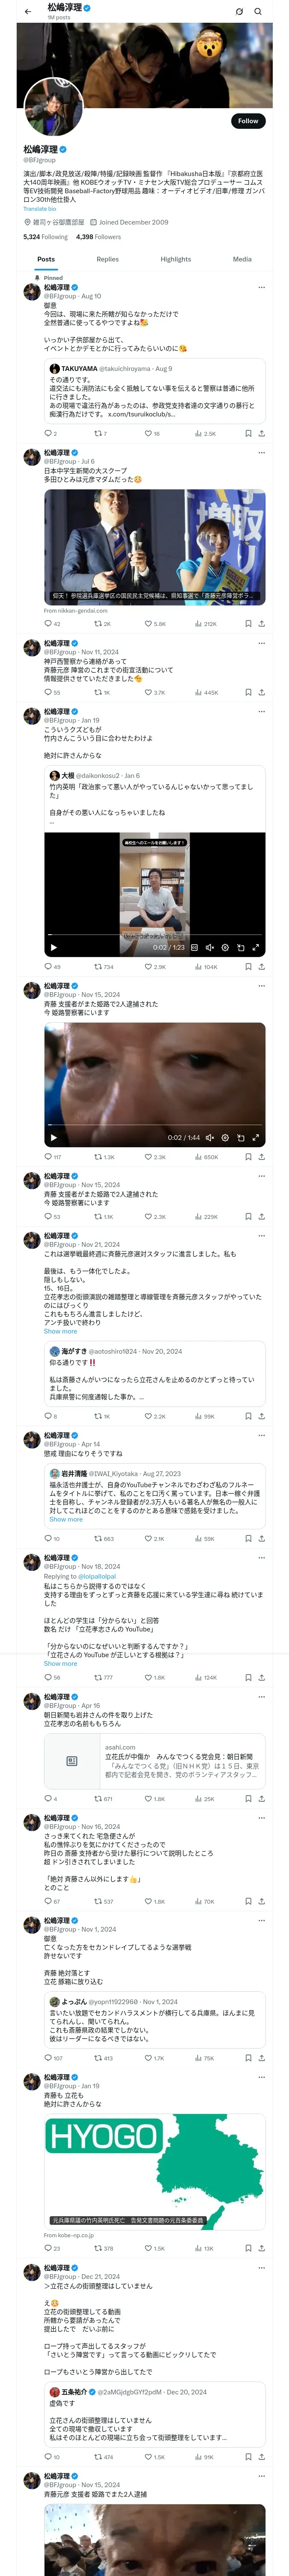Viewport: 289px width, 2576px height.
Task: Expand "Show more" on Nov 18, 2024 reply
Action: 60,1664
